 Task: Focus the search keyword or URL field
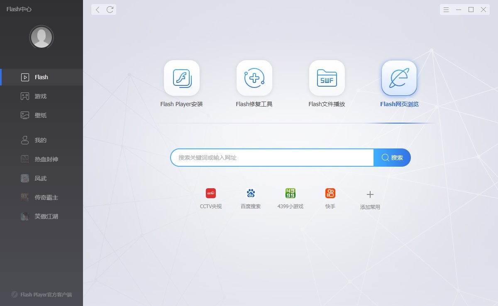[x=272, y=158]
